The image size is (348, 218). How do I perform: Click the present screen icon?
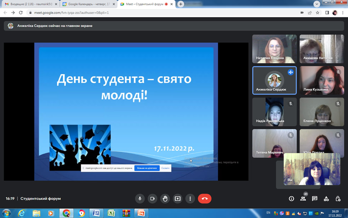[178, 199]
